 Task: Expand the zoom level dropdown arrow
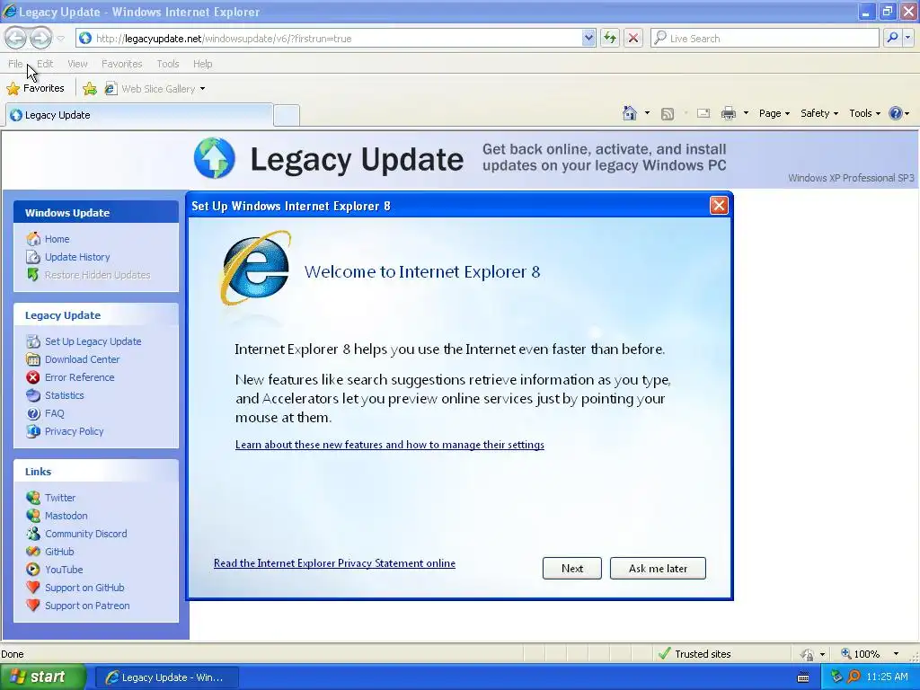pyautogui.click(x=896, y=654)
